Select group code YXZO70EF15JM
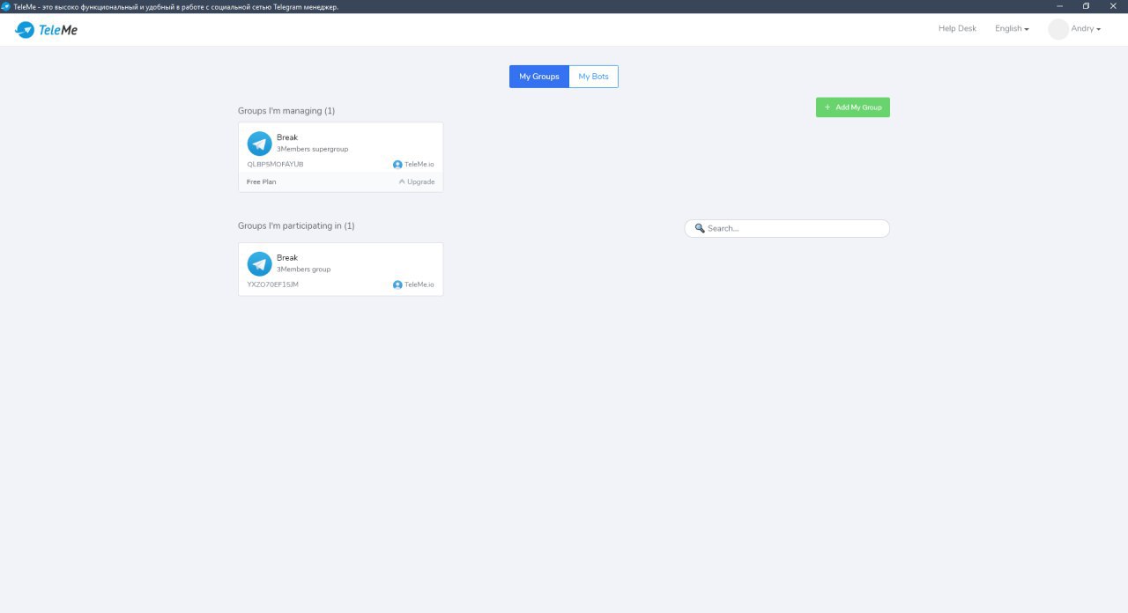 point(272,284)
